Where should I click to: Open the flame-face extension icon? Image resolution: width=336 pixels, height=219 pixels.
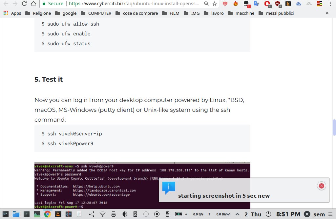[x=236, y=4]
